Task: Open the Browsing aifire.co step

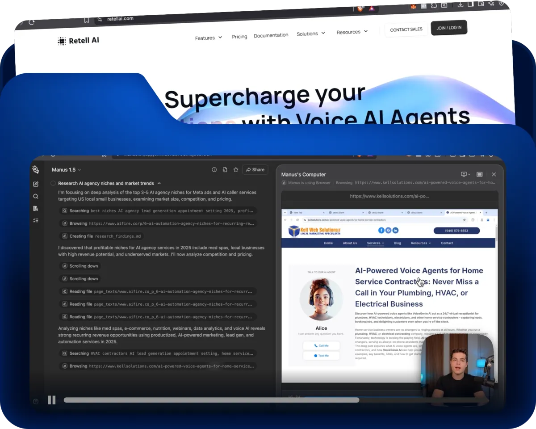Action: click(158, 223)
